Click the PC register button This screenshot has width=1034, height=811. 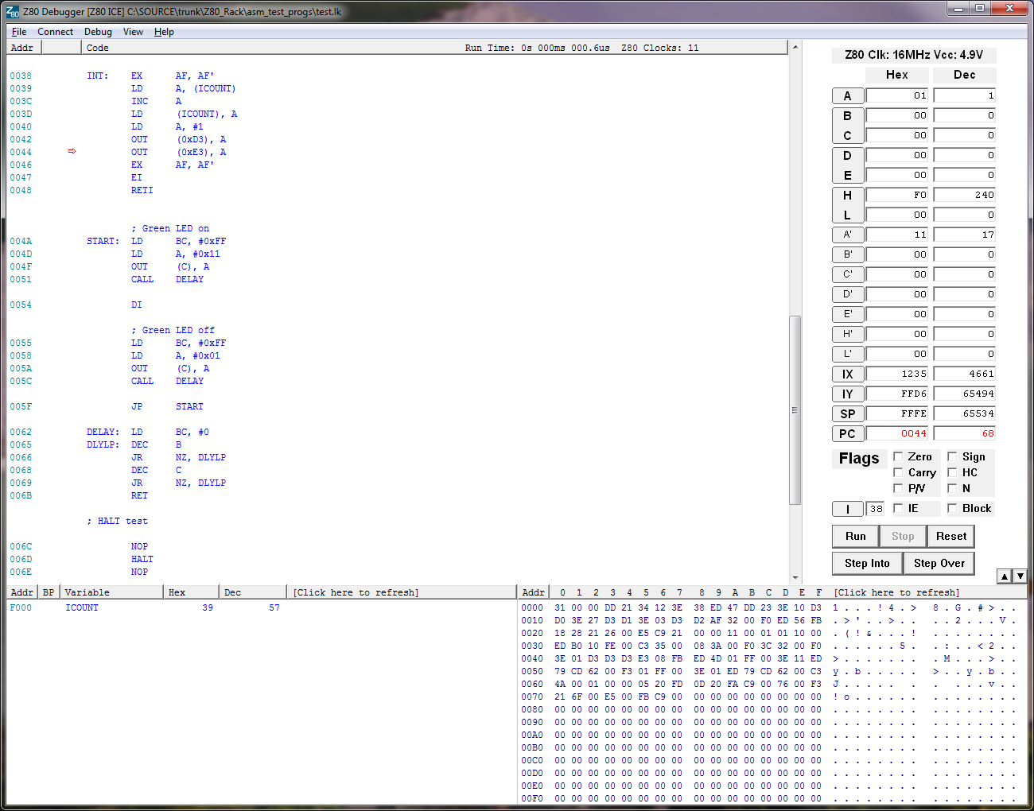click(847, 433)
